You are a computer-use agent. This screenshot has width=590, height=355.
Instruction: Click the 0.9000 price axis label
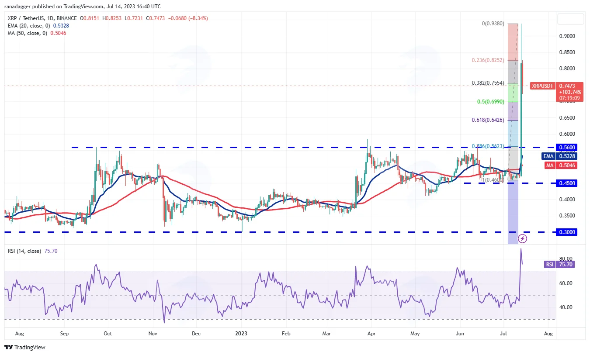coord(568,36)
